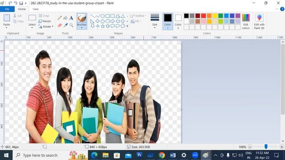The width and height of the screenshot is (285, 160).
Task: Pick the red color swatch
Action: coord(204,16)
